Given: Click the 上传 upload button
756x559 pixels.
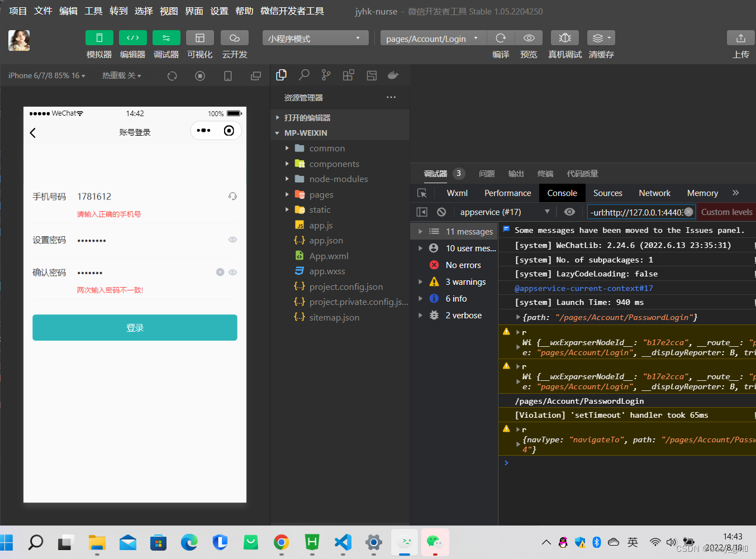Looking at the screenshot, I should (x=740, y=38).
